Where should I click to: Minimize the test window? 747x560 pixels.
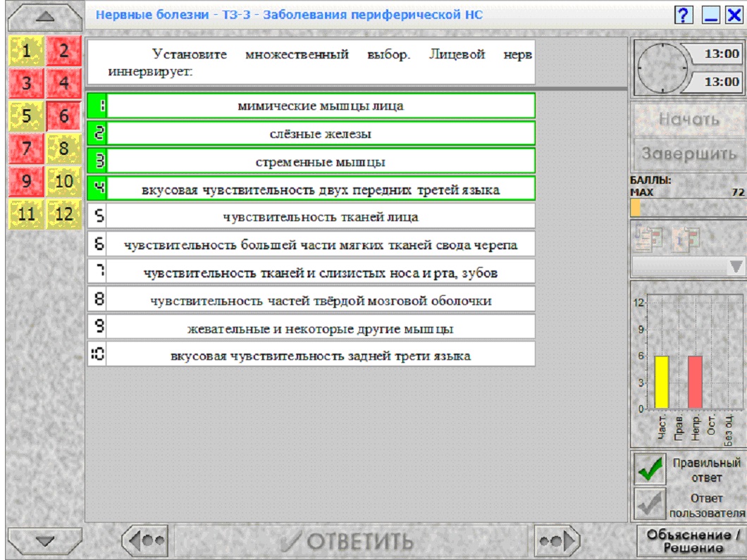[x=710, y=15]
